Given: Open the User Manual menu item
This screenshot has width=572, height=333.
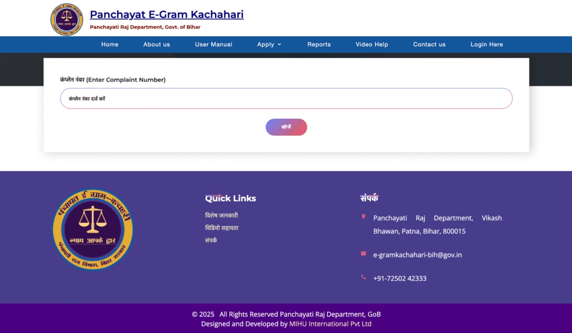Looking at the screenshot, I should point(213,45).
